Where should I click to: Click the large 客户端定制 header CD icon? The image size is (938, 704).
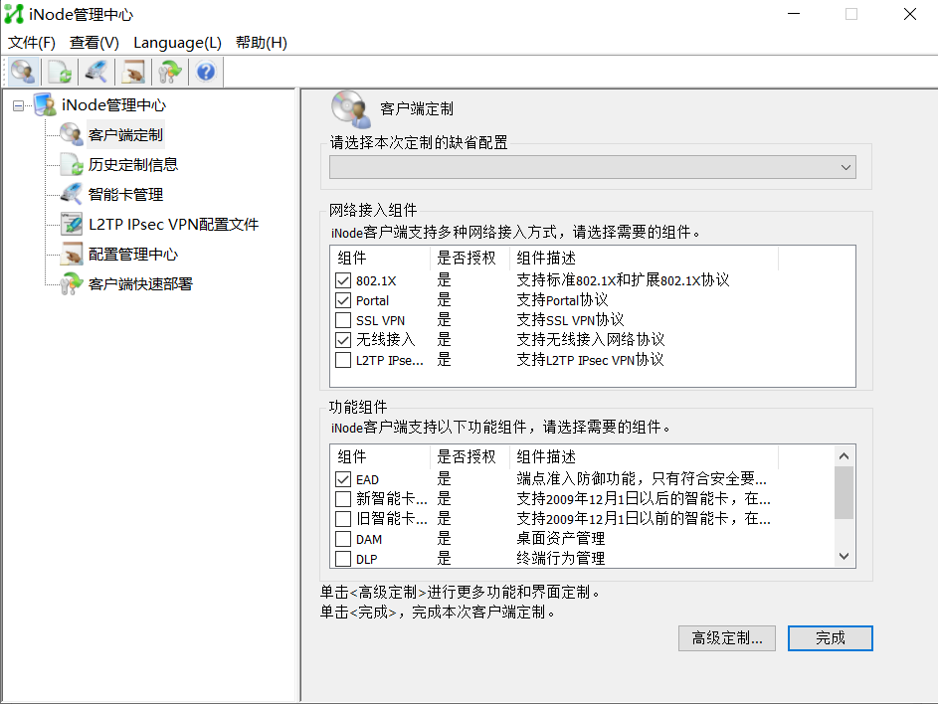point(351,108)
